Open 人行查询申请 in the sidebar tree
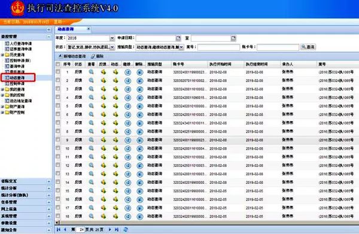 tap(19, 43)
